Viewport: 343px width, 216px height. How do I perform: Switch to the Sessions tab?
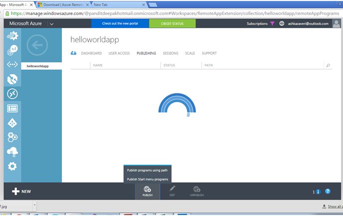pyautogui.click(x=171, y=53)
